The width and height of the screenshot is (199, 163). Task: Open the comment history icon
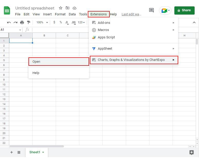coord(151,10)
